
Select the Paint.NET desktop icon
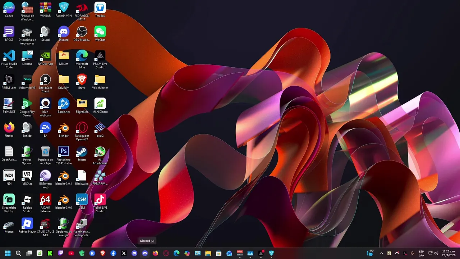point(9,106)
